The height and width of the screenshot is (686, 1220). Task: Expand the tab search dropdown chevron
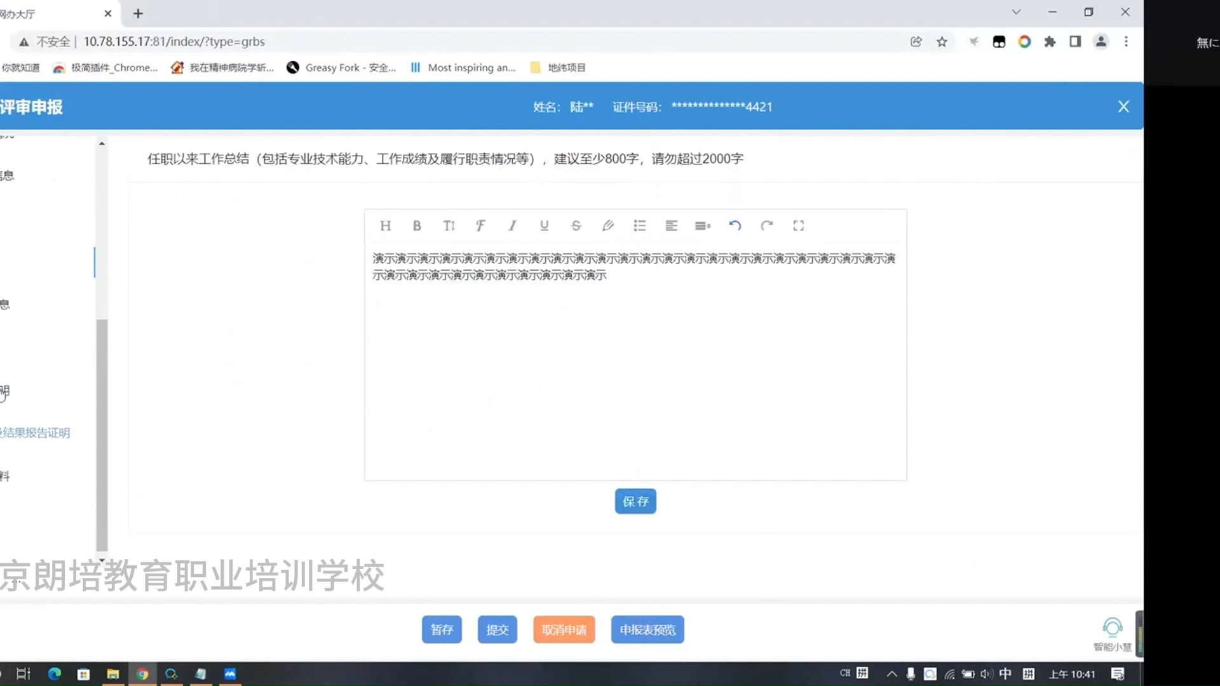click(1016, 12)
